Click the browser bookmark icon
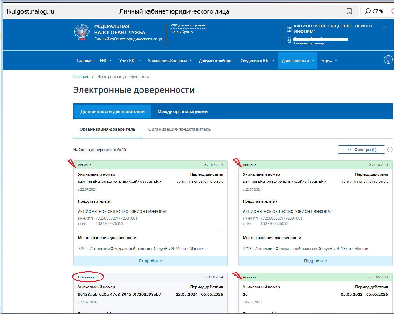394x314 pixels. click(x=349, y=11)
